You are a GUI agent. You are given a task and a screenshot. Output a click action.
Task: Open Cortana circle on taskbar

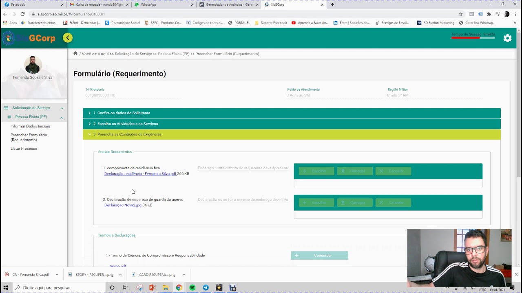coord(112,288)
